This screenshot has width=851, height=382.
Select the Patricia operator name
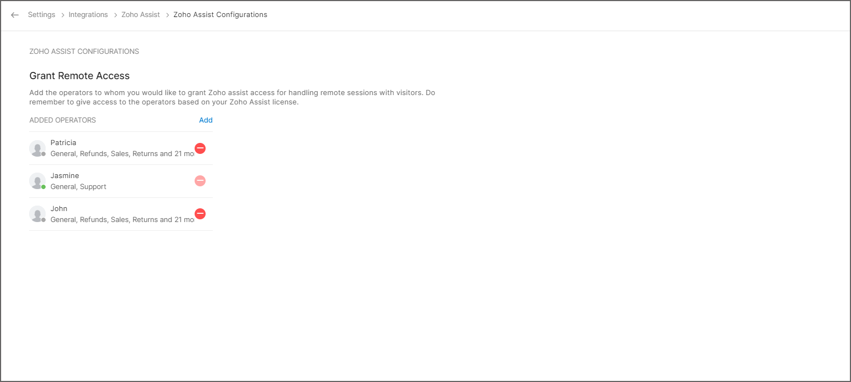pyautogui.click(x=63, y=143)
